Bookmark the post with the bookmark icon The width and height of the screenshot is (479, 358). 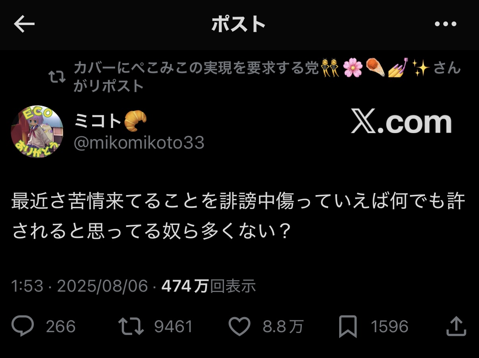pyautogui.click(x=348, y=327)
